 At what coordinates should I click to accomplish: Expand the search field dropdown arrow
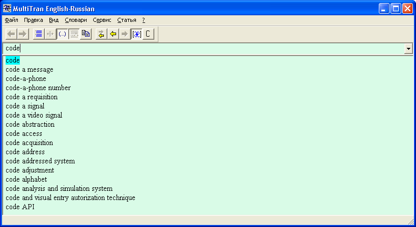[408, 48]
